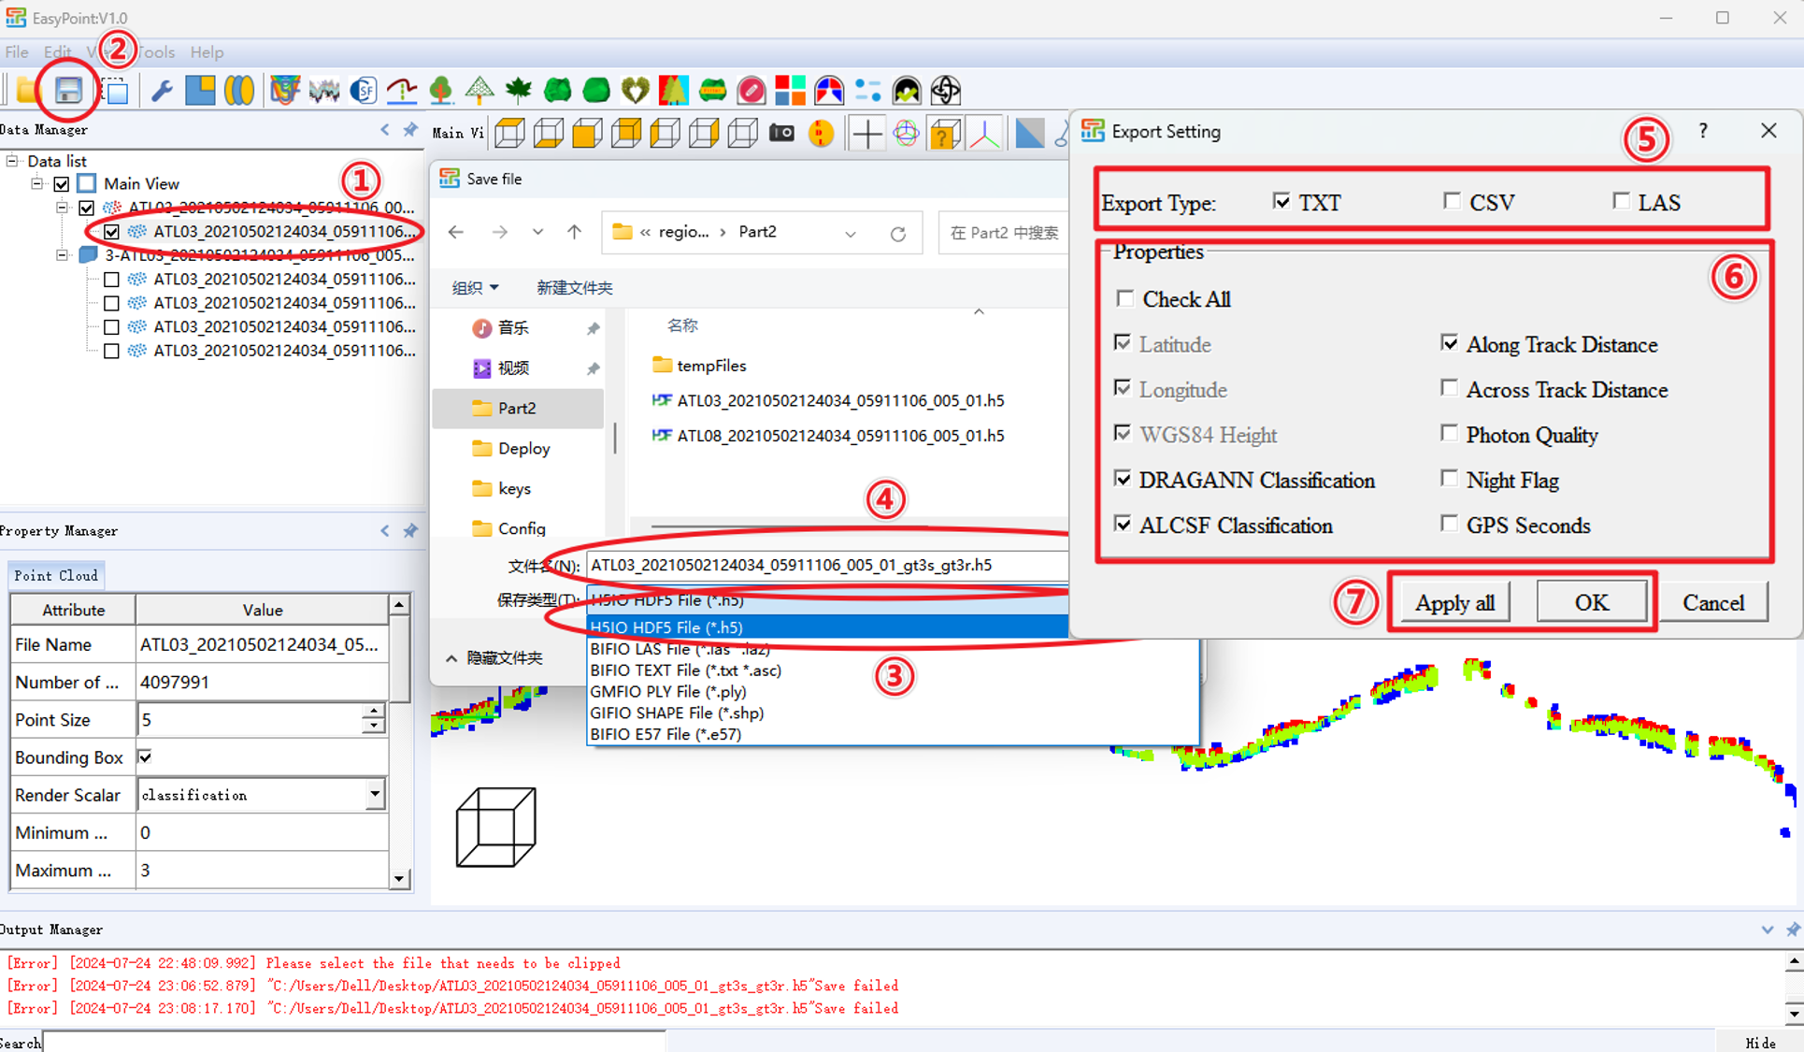Click the open folder icon in toolbar
Screen dimensions: 1804x1052
pos(27,91)
